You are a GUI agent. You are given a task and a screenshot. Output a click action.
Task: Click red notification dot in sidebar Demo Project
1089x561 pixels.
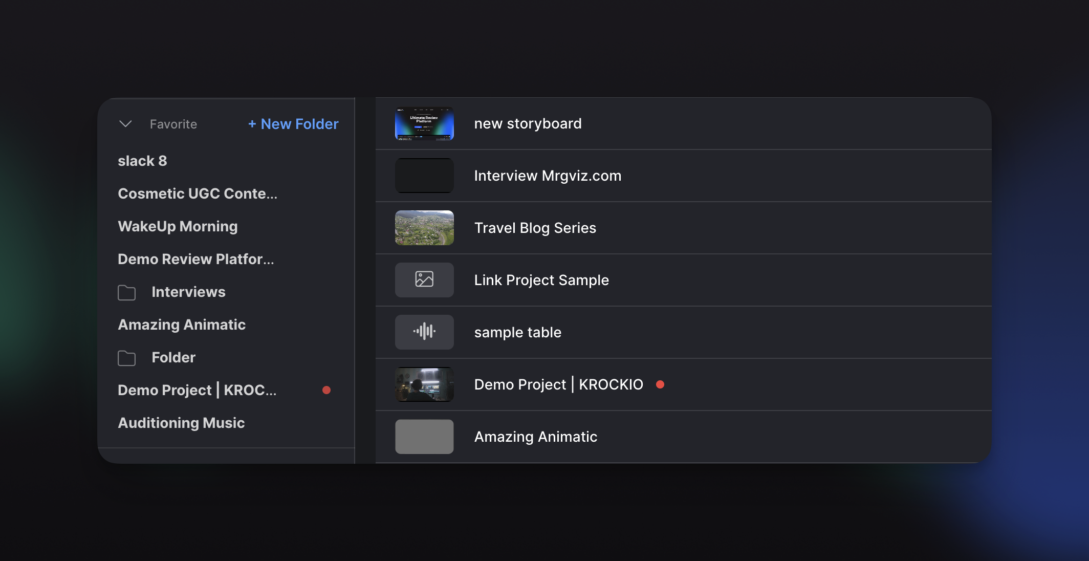[x=326, y=390]
